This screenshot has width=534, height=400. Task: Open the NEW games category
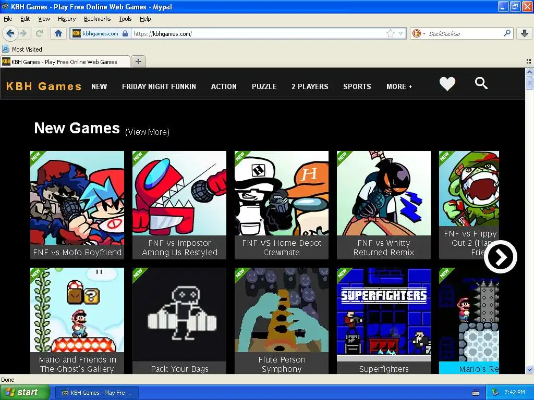(x=99, y=86)
